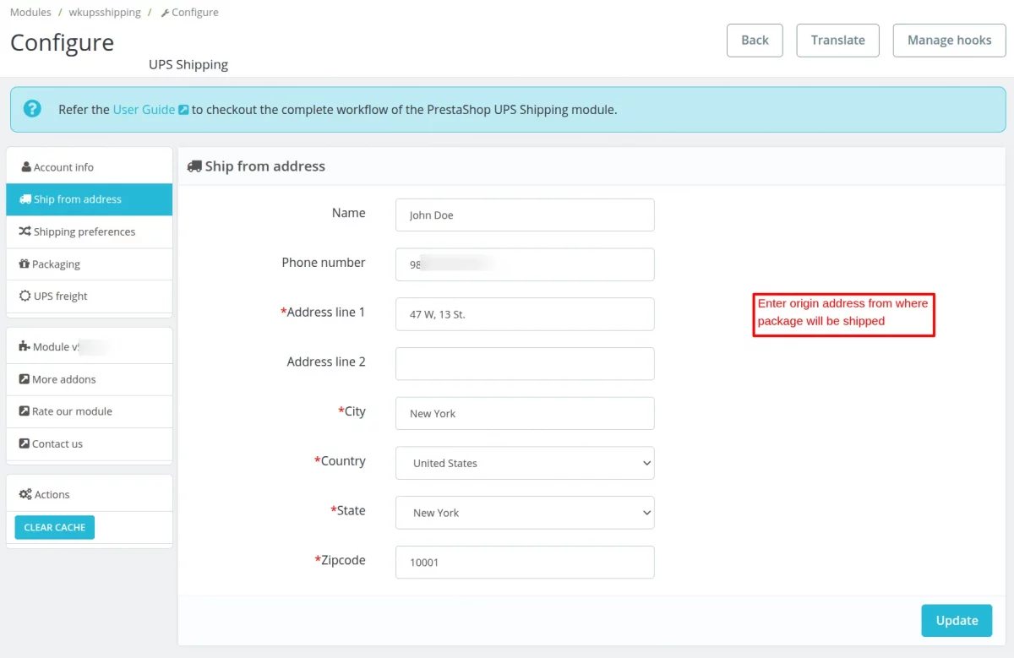Click the user icon beside Account info

click(x=26, y=167)
